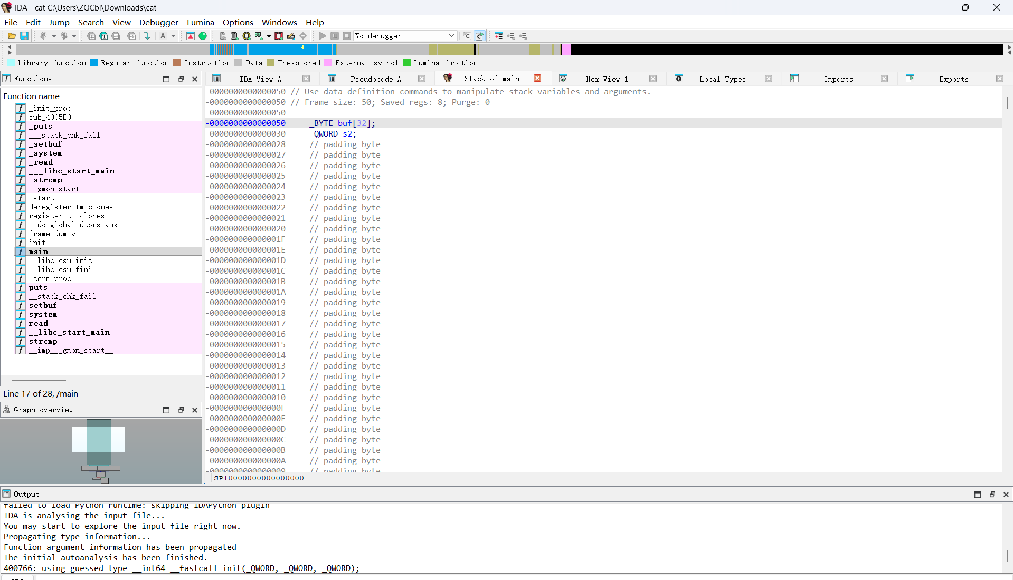Click the Open file folder icon
Viewport: 1013px width, 580px height.
12,36
